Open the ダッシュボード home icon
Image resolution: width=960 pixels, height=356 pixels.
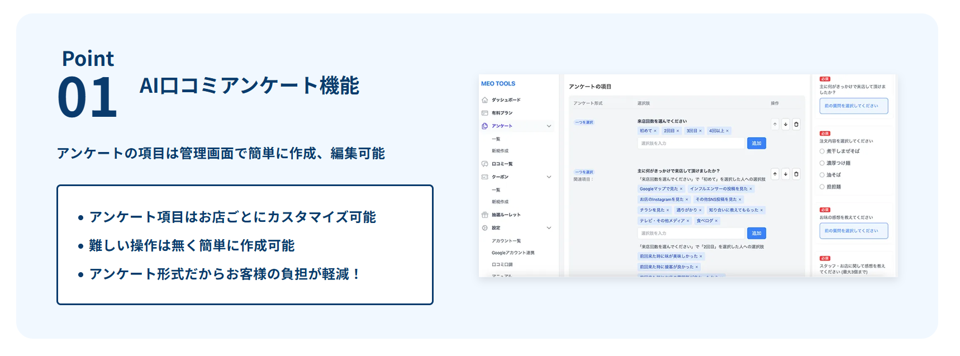point(484,100)
